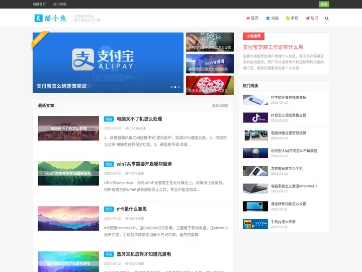The height and width of the screenshot is (272, 362).
Task: Select the first carousel dot
Action: (171, 87)
